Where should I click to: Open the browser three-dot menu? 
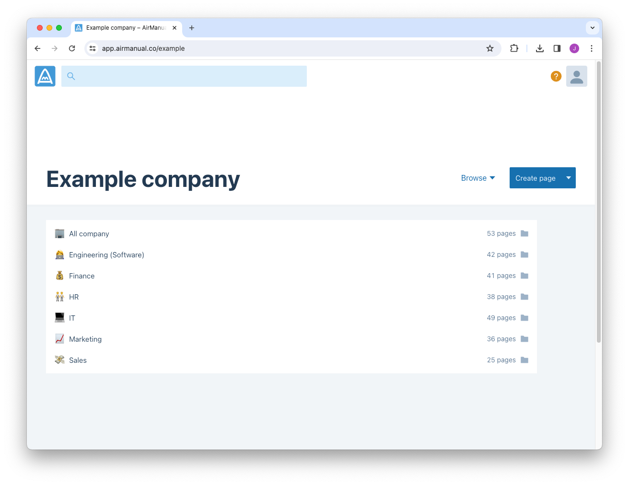(x=592, y=48)
